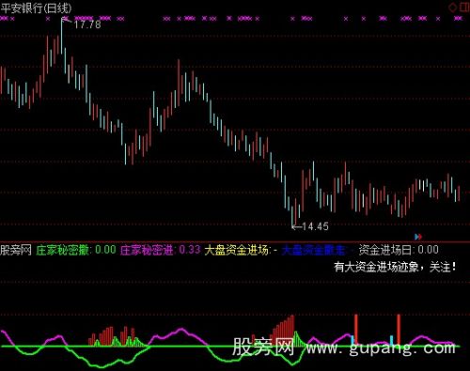Click the 股旁网 indicator name label
The height and width of the screenshot is (371, 470).
(x=16, y=250)
